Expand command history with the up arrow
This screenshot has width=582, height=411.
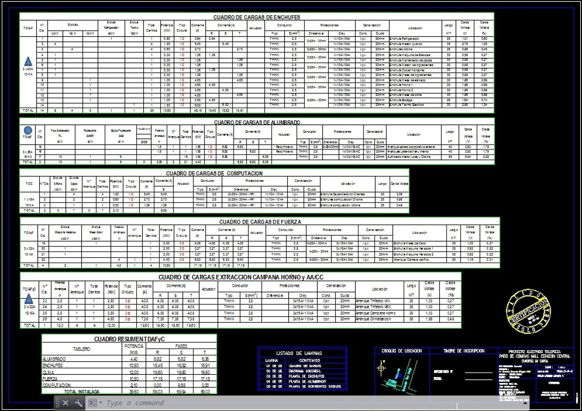[x=526, y=403]
